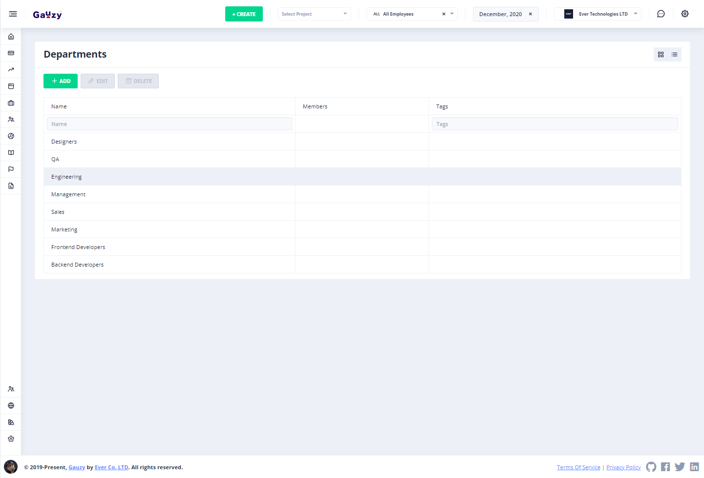The height and width of the screenshot is (478, 704).
Task: Go to the home dashboard icon
Action: tap(11, 37)
